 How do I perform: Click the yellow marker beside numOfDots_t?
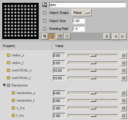pyautogui.click(x=8, y=78)
